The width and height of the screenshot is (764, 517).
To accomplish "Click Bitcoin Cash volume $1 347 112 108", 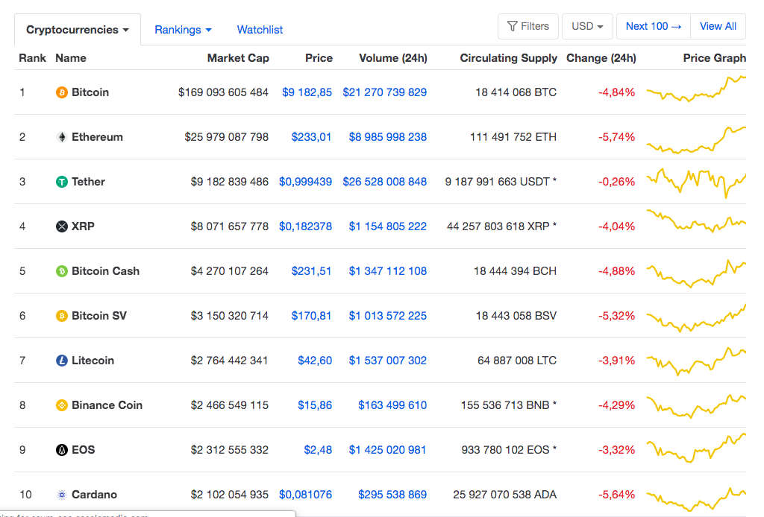I will [x=387, y=271].
